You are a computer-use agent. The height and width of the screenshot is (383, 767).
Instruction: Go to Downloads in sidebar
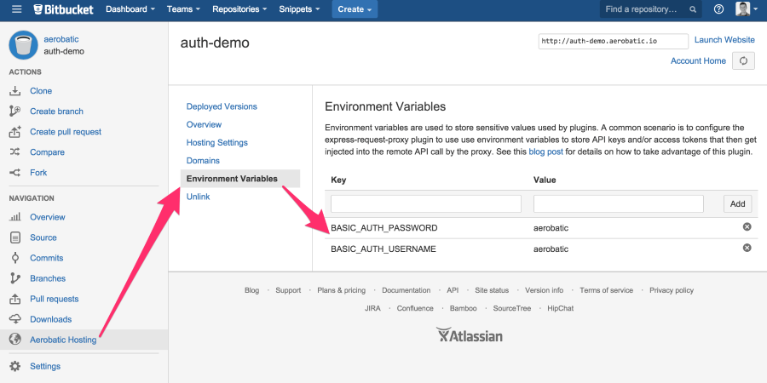point(51,319)
